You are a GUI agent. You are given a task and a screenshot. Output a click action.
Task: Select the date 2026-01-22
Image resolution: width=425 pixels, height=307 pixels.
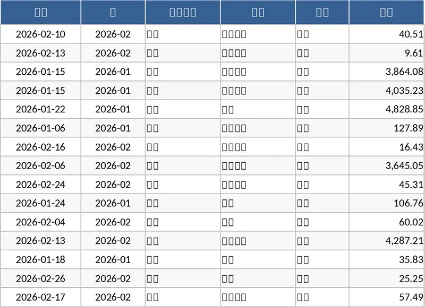(x=40, y=109)
